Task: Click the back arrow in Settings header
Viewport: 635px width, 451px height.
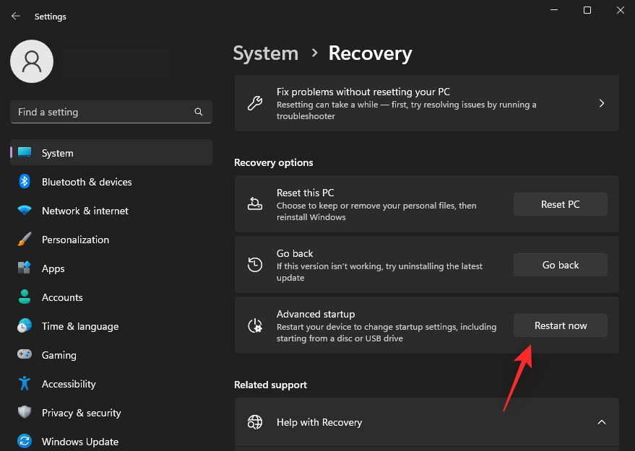Action: point(16,16)
